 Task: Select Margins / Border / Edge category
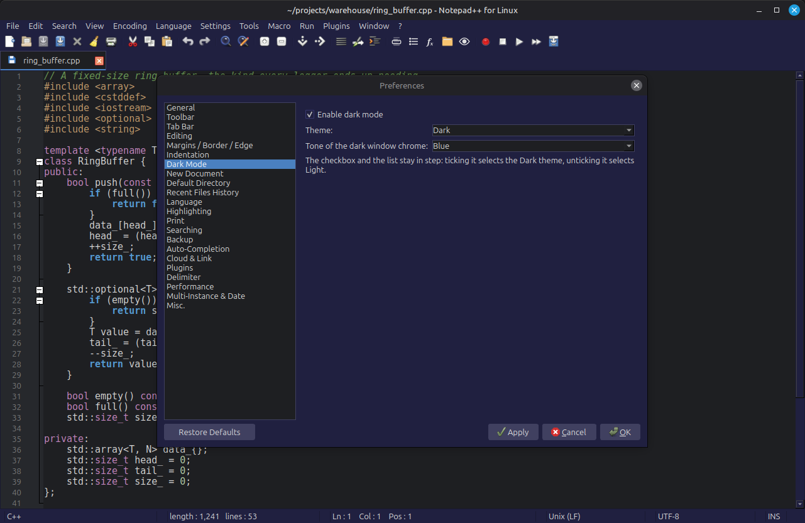(x=229, y=146)
